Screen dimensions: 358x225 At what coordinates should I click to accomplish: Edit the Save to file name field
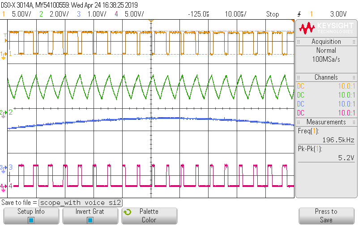click(x=81, y=203)
